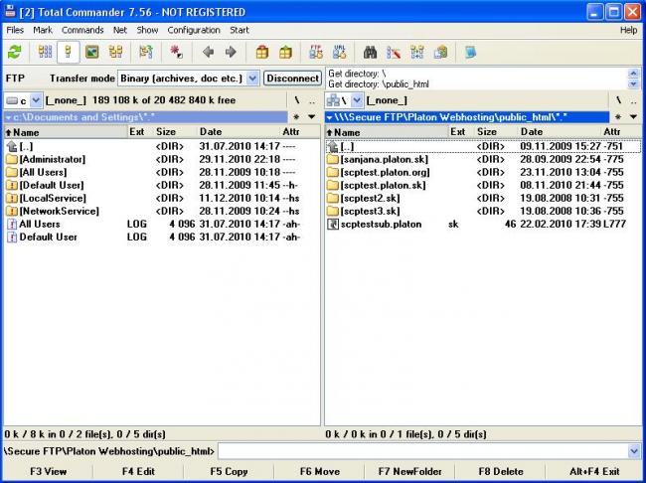Click the F6 Move button

click(320, 471)
